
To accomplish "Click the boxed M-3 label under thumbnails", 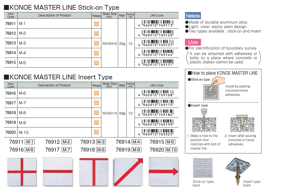I will [101, 142].
